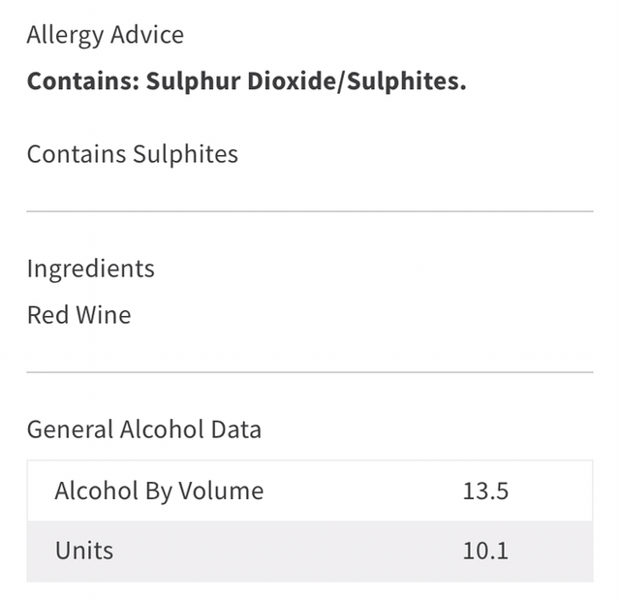Screen dimensions: 620x602
Task: Click the Alcohol By Volume row label
Action: pos(159,491)
